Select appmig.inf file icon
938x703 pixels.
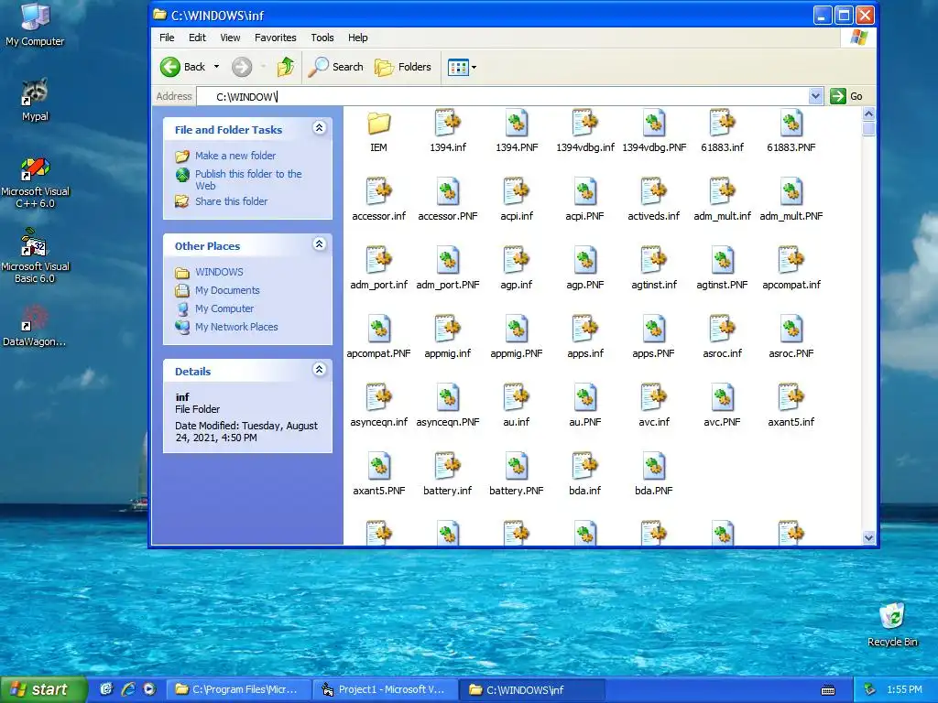[447, 330]
